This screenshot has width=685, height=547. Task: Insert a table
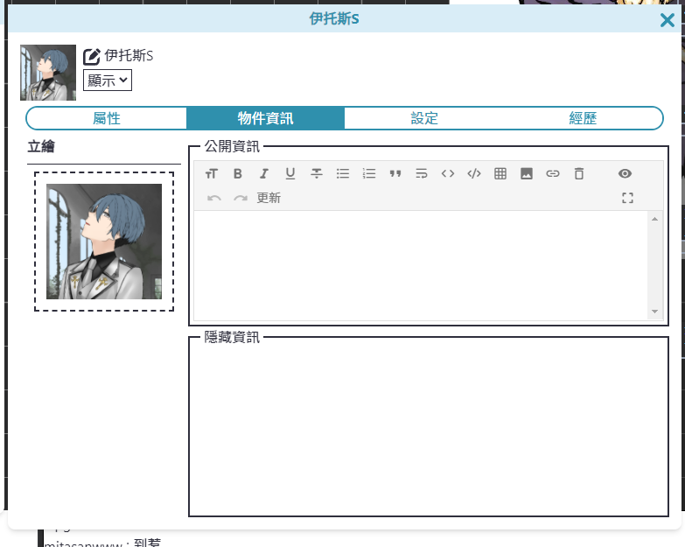tap(500, 174)
